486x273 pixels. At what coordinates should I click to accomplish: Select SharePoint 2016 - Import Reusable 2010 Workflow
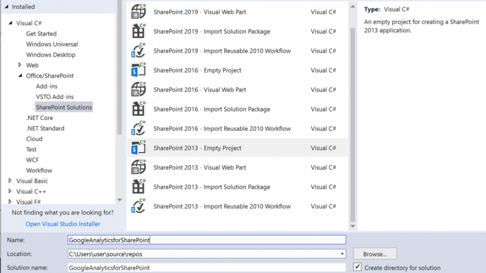pyautogui.click(x=222, y=129)
